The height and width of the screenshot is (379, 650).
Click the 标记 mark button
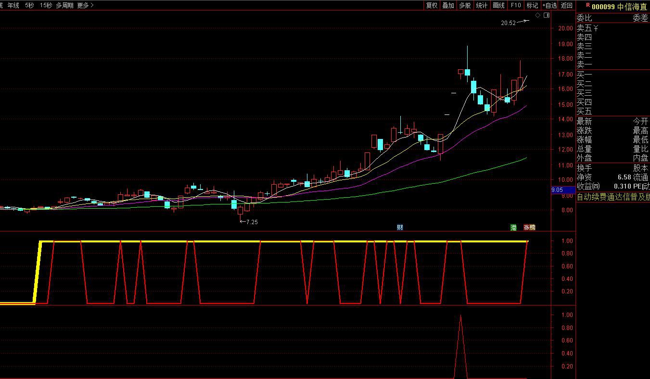pos(532,5)
